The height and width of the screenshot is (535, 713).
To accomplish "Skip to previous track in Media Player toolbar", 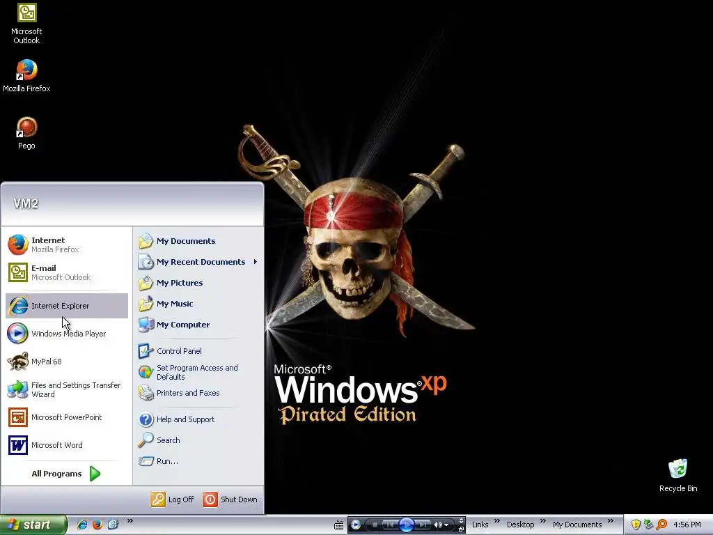I will click(389, 525).
